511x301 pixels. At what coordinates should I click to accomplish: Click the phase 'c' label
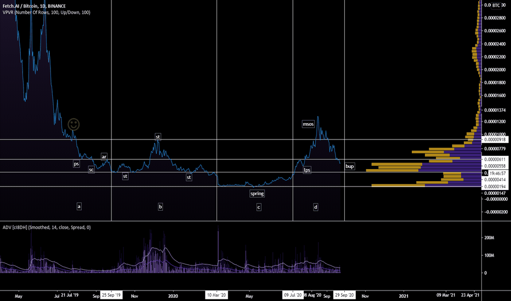[x=259, y=207]
